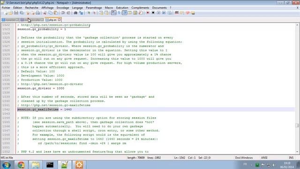This screenshot has width=300, height=169.
Task: Click the value 1440 on line 1542
Action: click(x=68, y=109)
